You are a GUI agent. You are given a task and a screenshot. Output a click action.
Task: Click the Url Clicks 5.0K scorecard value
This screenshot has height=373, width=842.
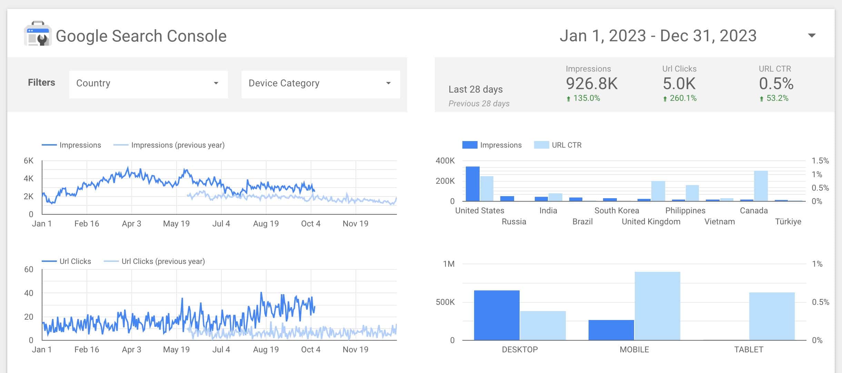point(679,84)
